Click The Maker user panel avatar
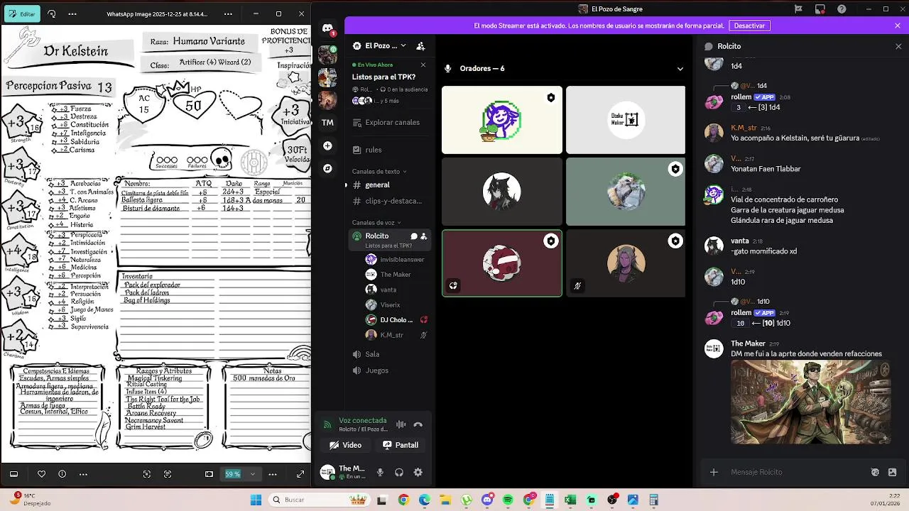 coord(327,472)
